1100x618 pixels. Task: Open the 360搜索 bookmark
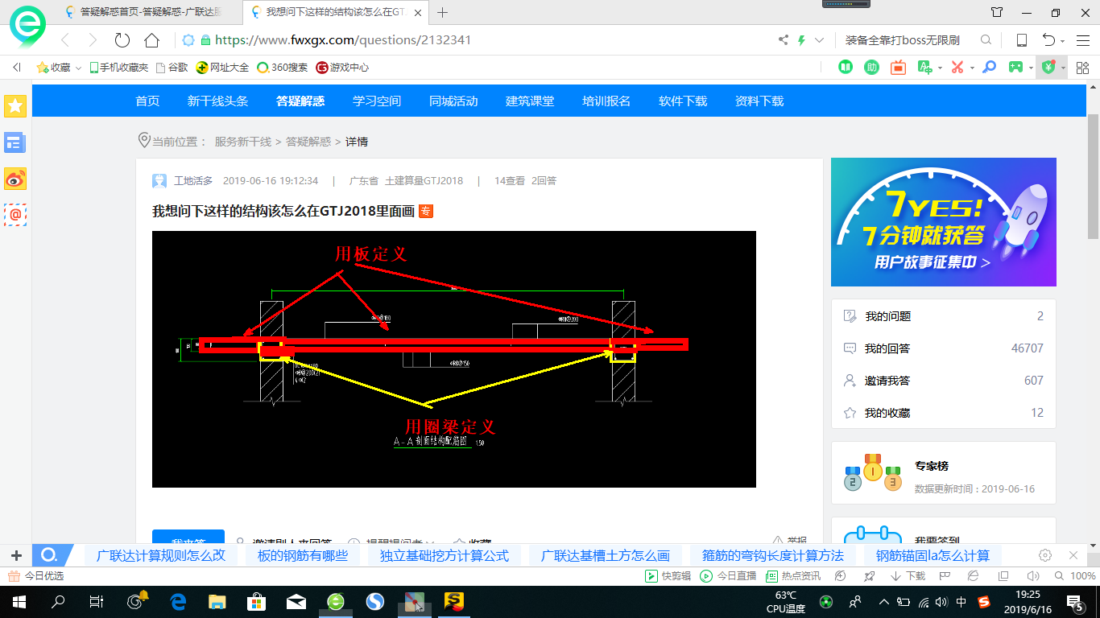(283, 68)
